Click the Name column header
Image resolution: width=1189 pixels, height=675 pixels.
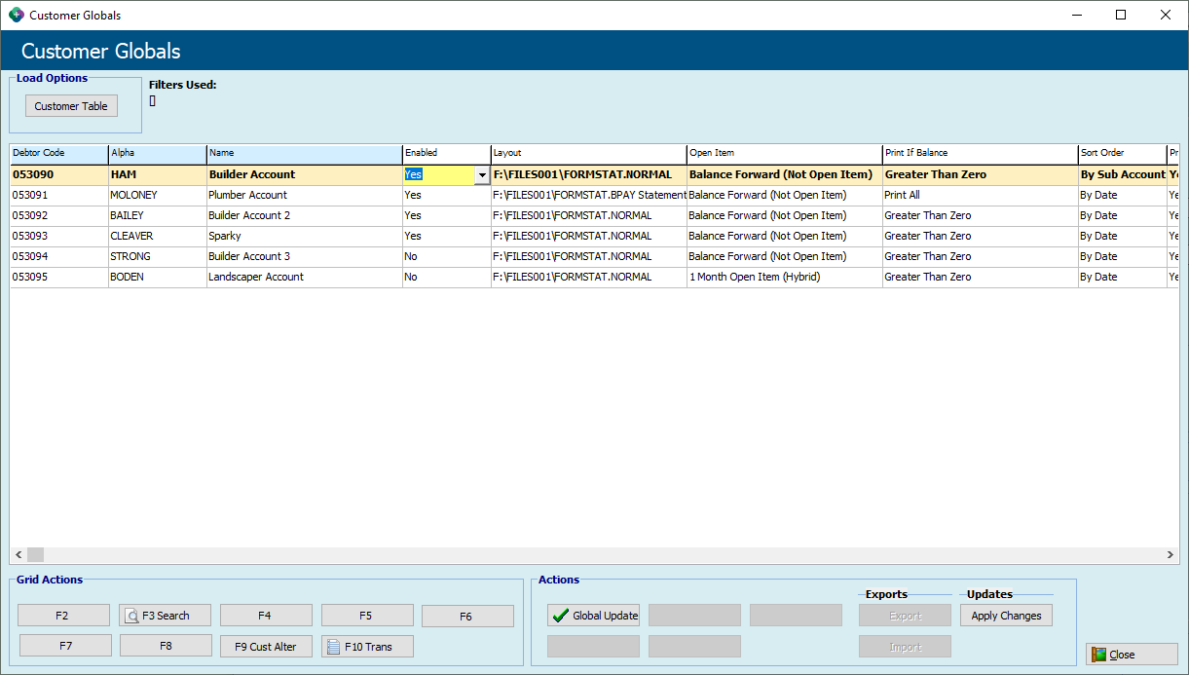tap(305, 154)
